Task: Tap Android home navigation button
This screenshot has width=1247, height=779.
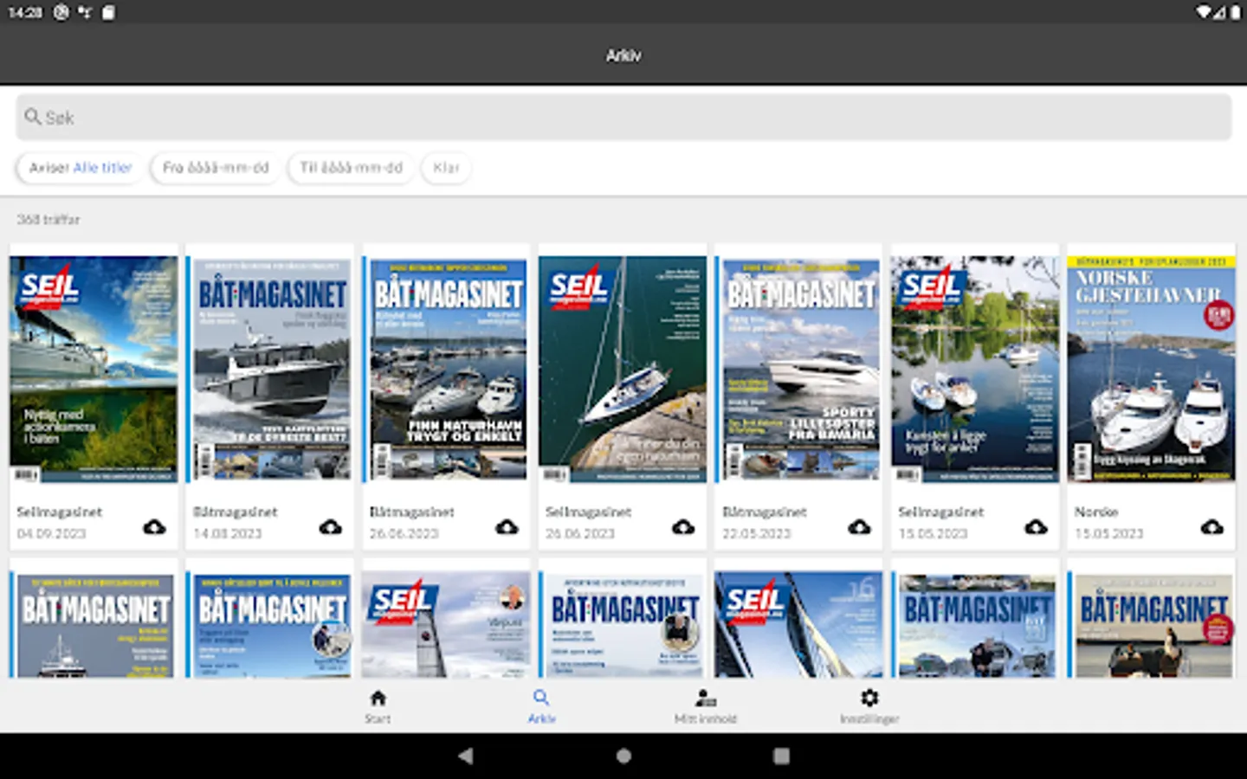Action: [x=623, y=756]
